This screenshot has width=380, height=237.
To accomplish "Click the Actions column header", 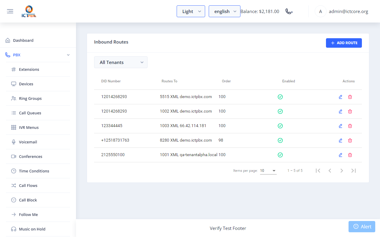I will 349,81.
